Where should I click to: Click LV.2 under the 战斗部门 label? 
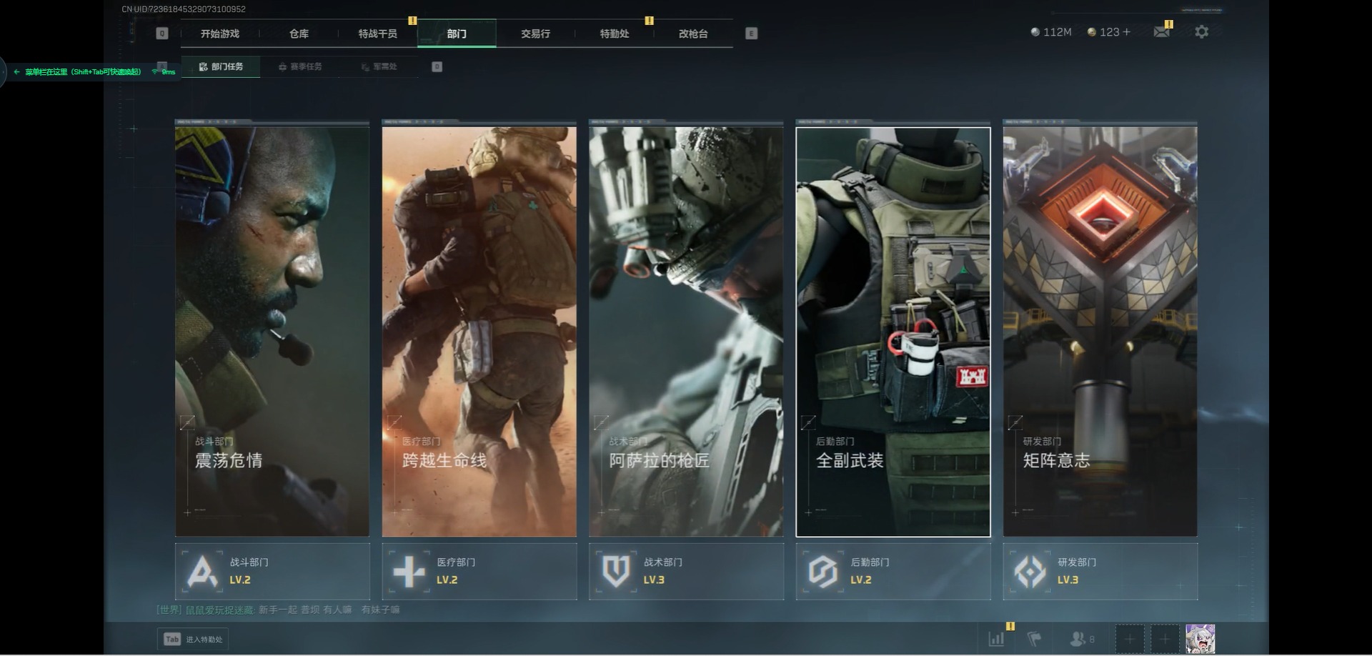click(x=240, y=580)
